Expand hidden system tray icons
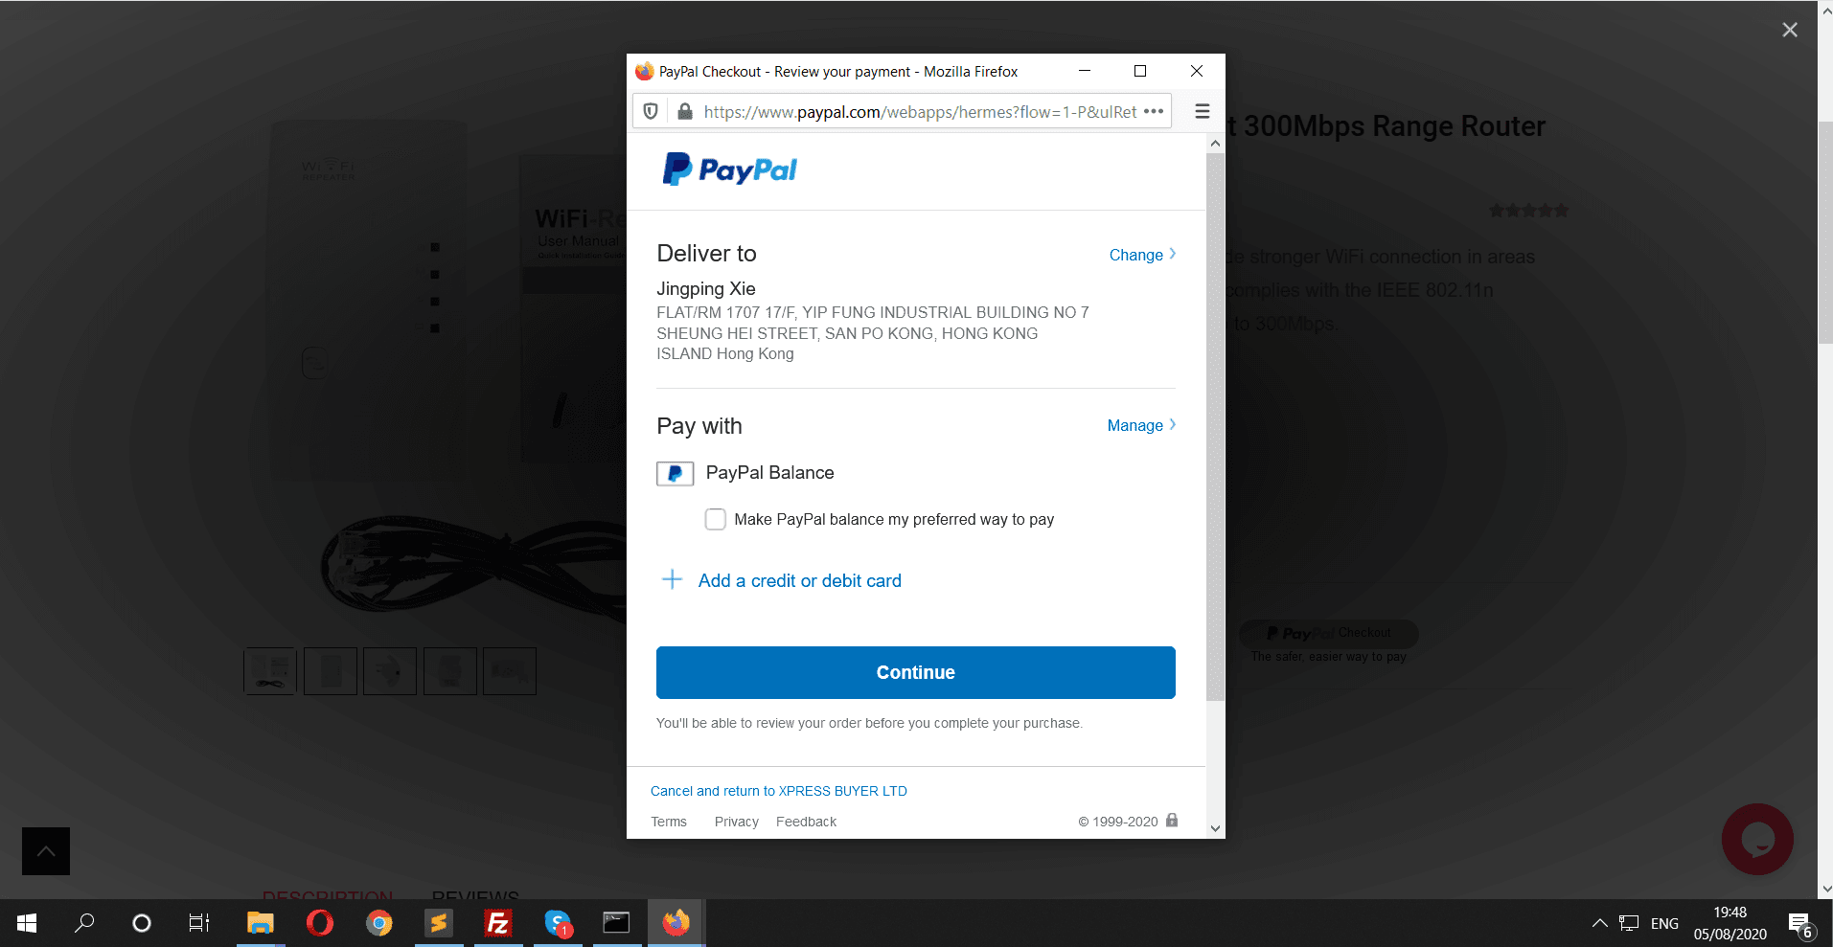This screenshot has width=1833, height=947. 1599,923
